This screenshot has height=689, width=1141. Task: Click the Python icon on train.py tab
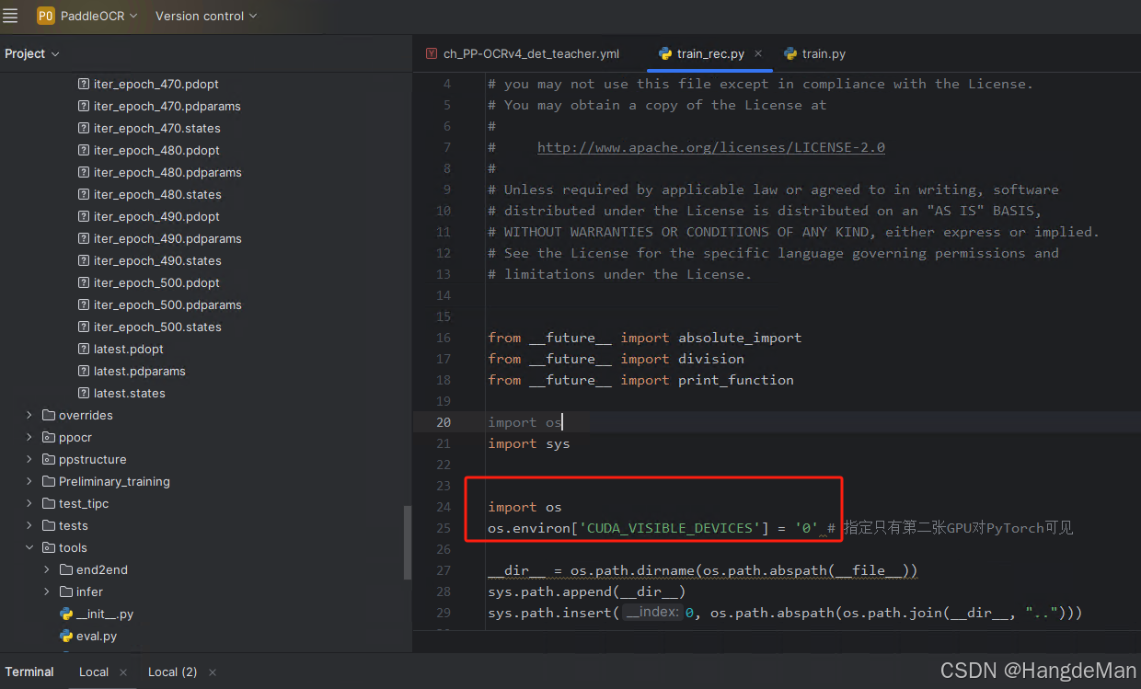(x=789, y=53)
